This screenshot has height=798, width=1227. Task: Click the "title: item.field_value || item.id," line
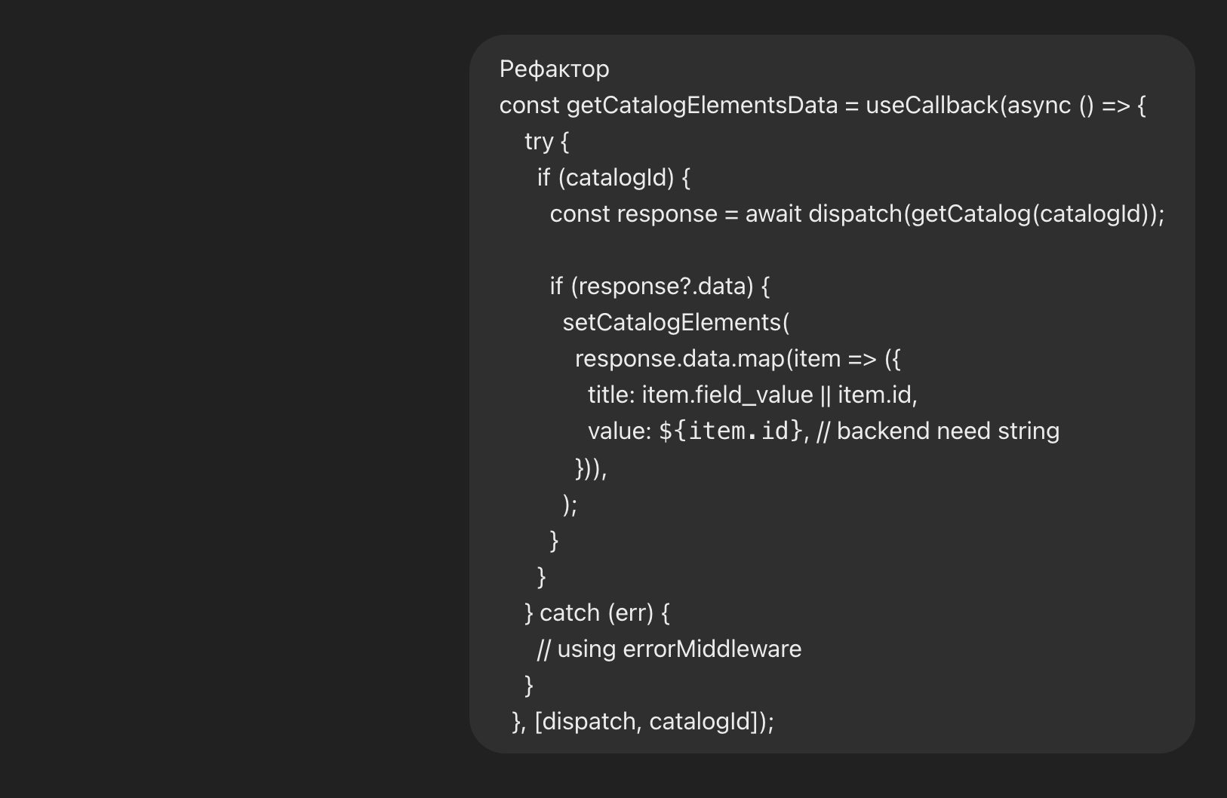pos(752,395)
